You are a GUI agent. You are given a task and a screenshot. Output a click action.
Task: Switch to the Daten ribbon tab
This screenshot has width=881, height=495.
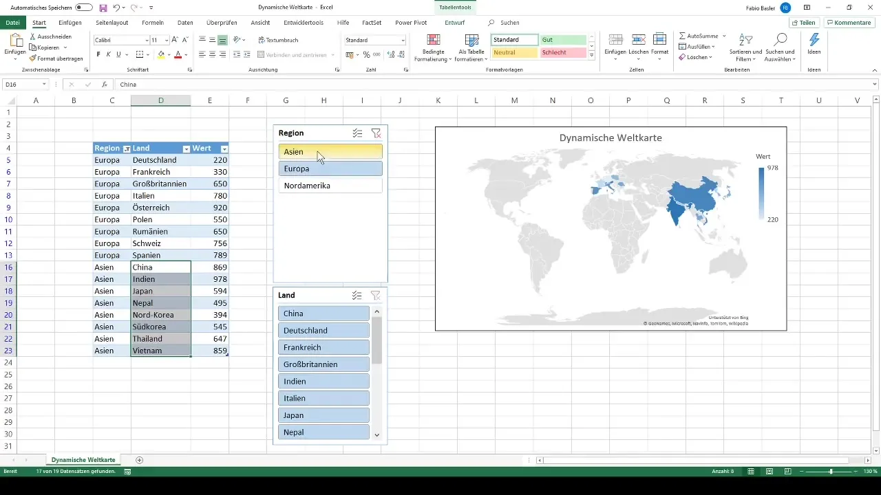(185, 23)
